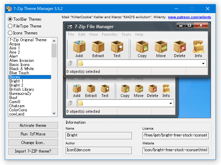
Task: Click the Import 7-ZIP theme? button
Action: [x=33, y=151]
